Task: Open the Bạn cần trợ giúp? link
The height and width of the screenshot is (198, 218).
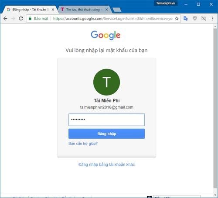Action: coord(83,143)
